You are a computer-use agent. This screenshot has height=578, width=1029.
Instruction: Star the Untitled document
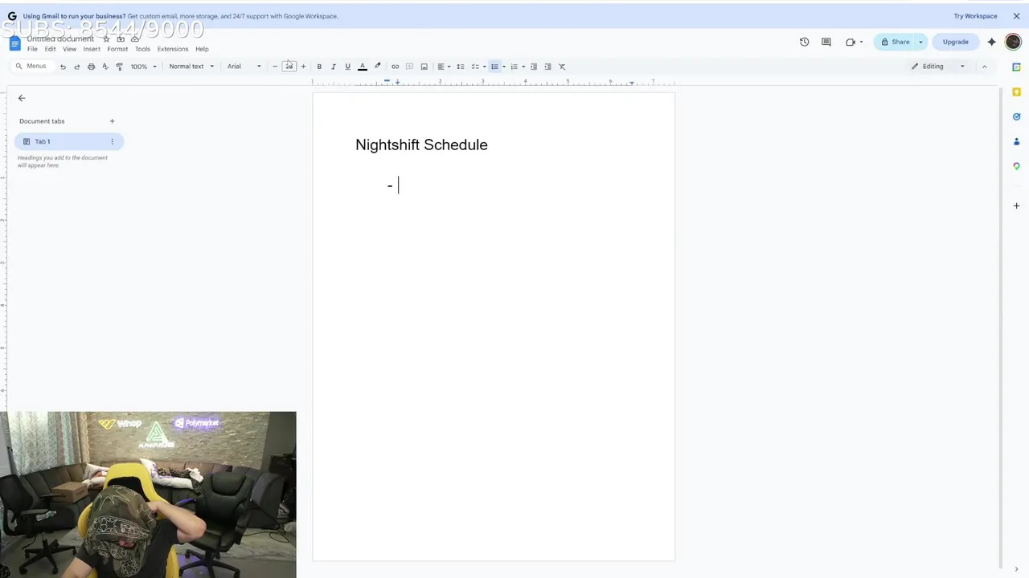(106, 39)
